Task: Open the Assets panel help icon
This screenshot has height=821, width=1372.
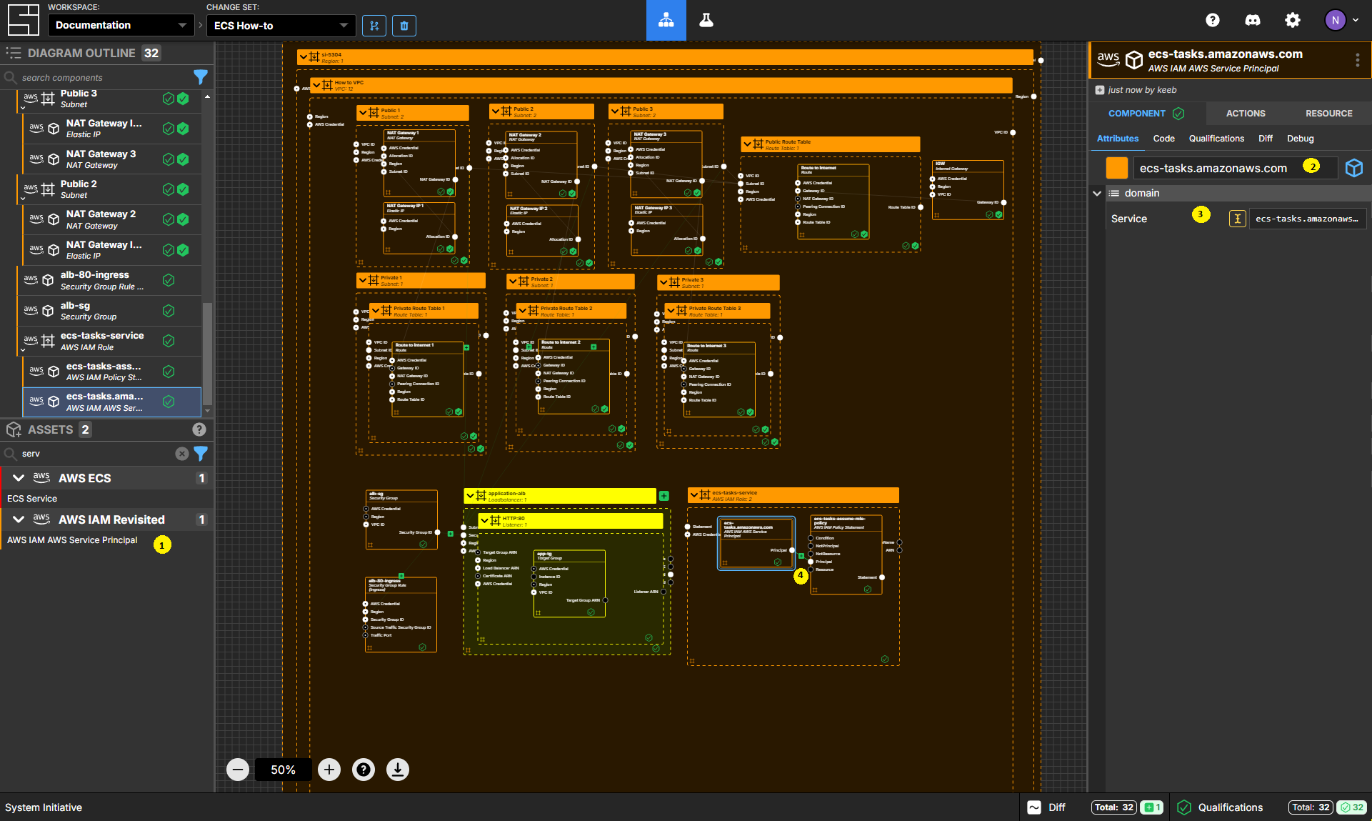Action: click(199, 429)
